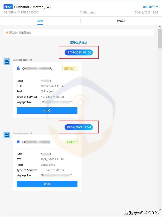This screenshot has width=162, height=217.
Task: Click the 重新报价 status tag
Action: click(70, 68)
